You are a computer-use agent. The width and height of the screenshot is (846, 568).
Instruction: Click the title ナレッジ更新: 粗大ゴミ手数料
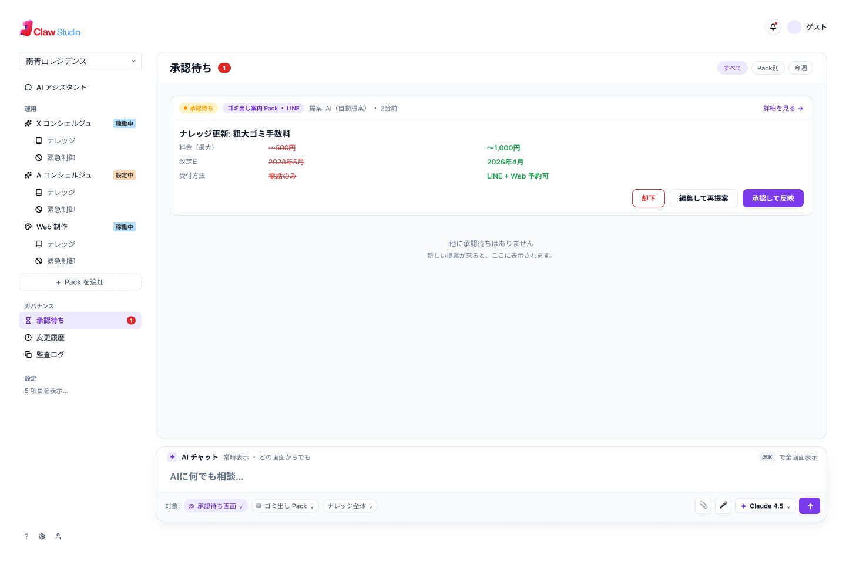235,134
